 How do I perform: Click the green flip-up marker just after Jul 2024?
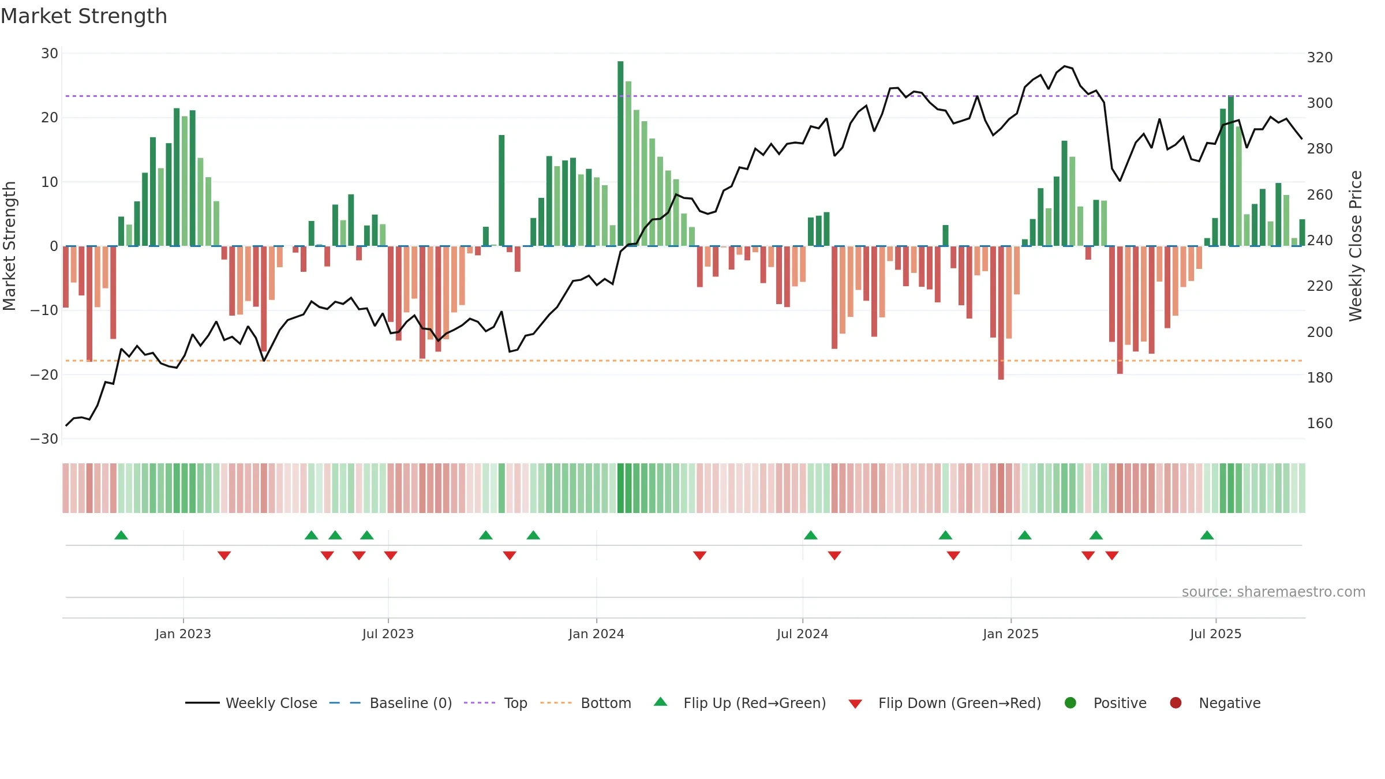click(811, 535)
